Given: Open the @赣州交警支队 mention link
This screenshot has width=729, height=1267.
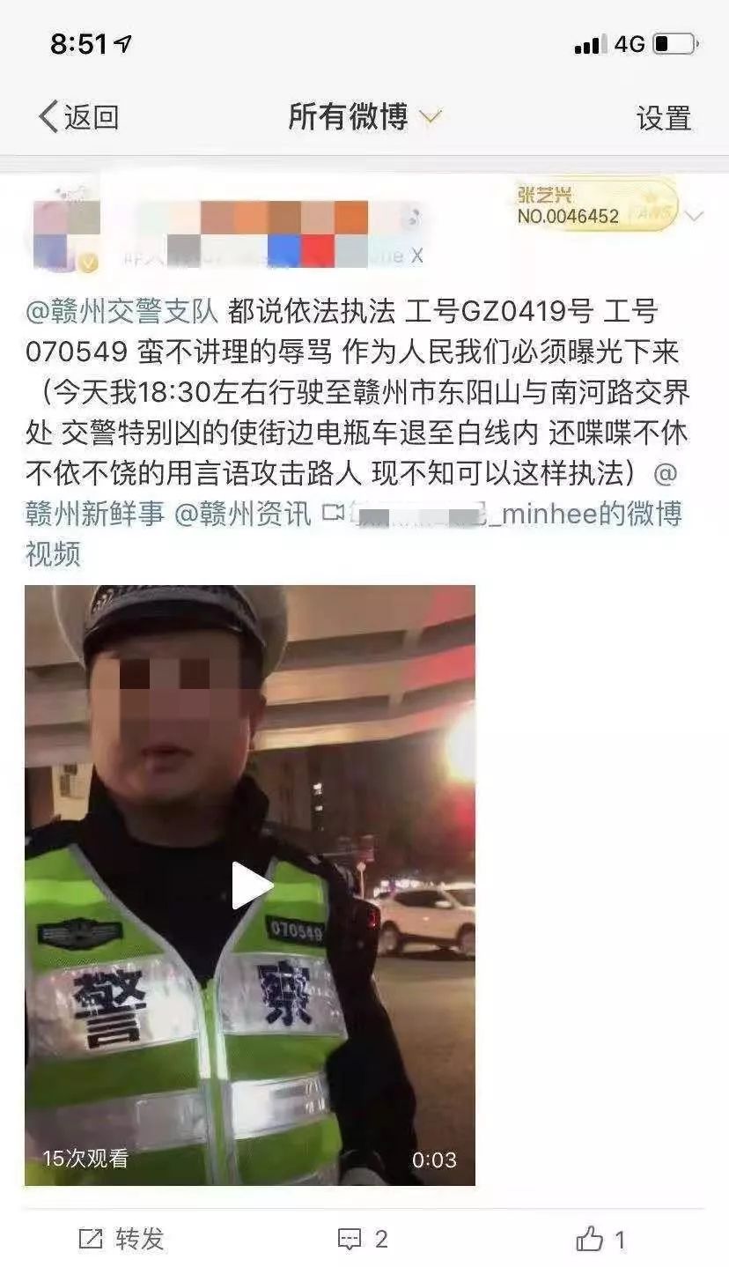Looking at the screenshot, I should (121, 311).
